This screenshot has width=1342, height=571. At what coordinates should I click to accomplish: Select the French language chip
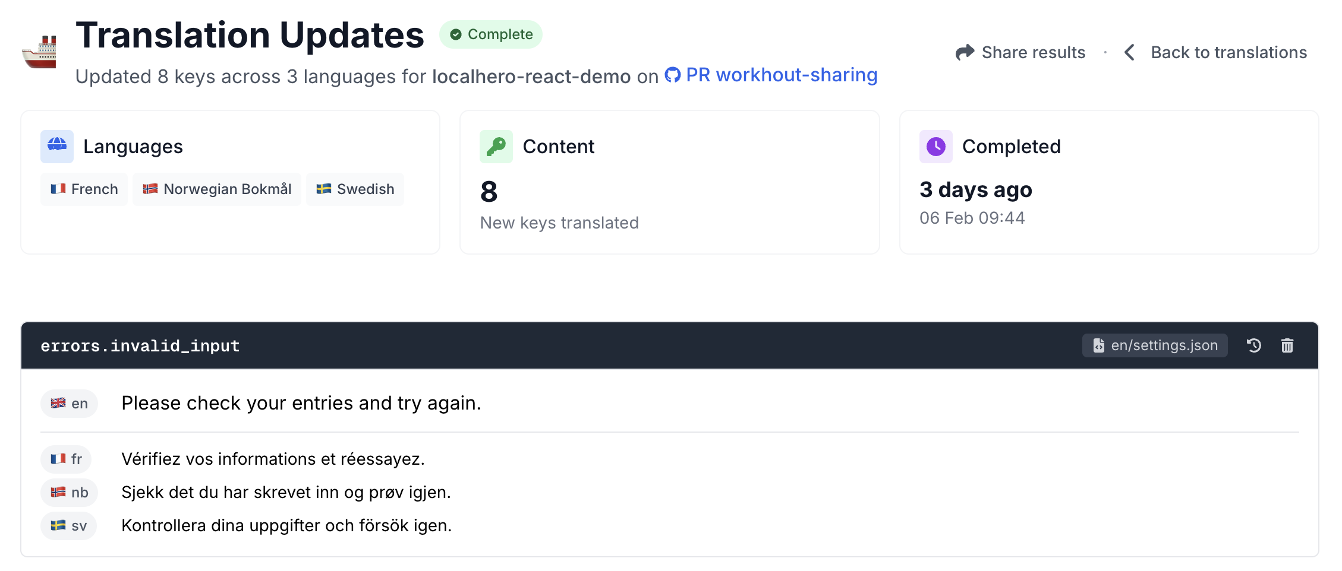(84, 189)
